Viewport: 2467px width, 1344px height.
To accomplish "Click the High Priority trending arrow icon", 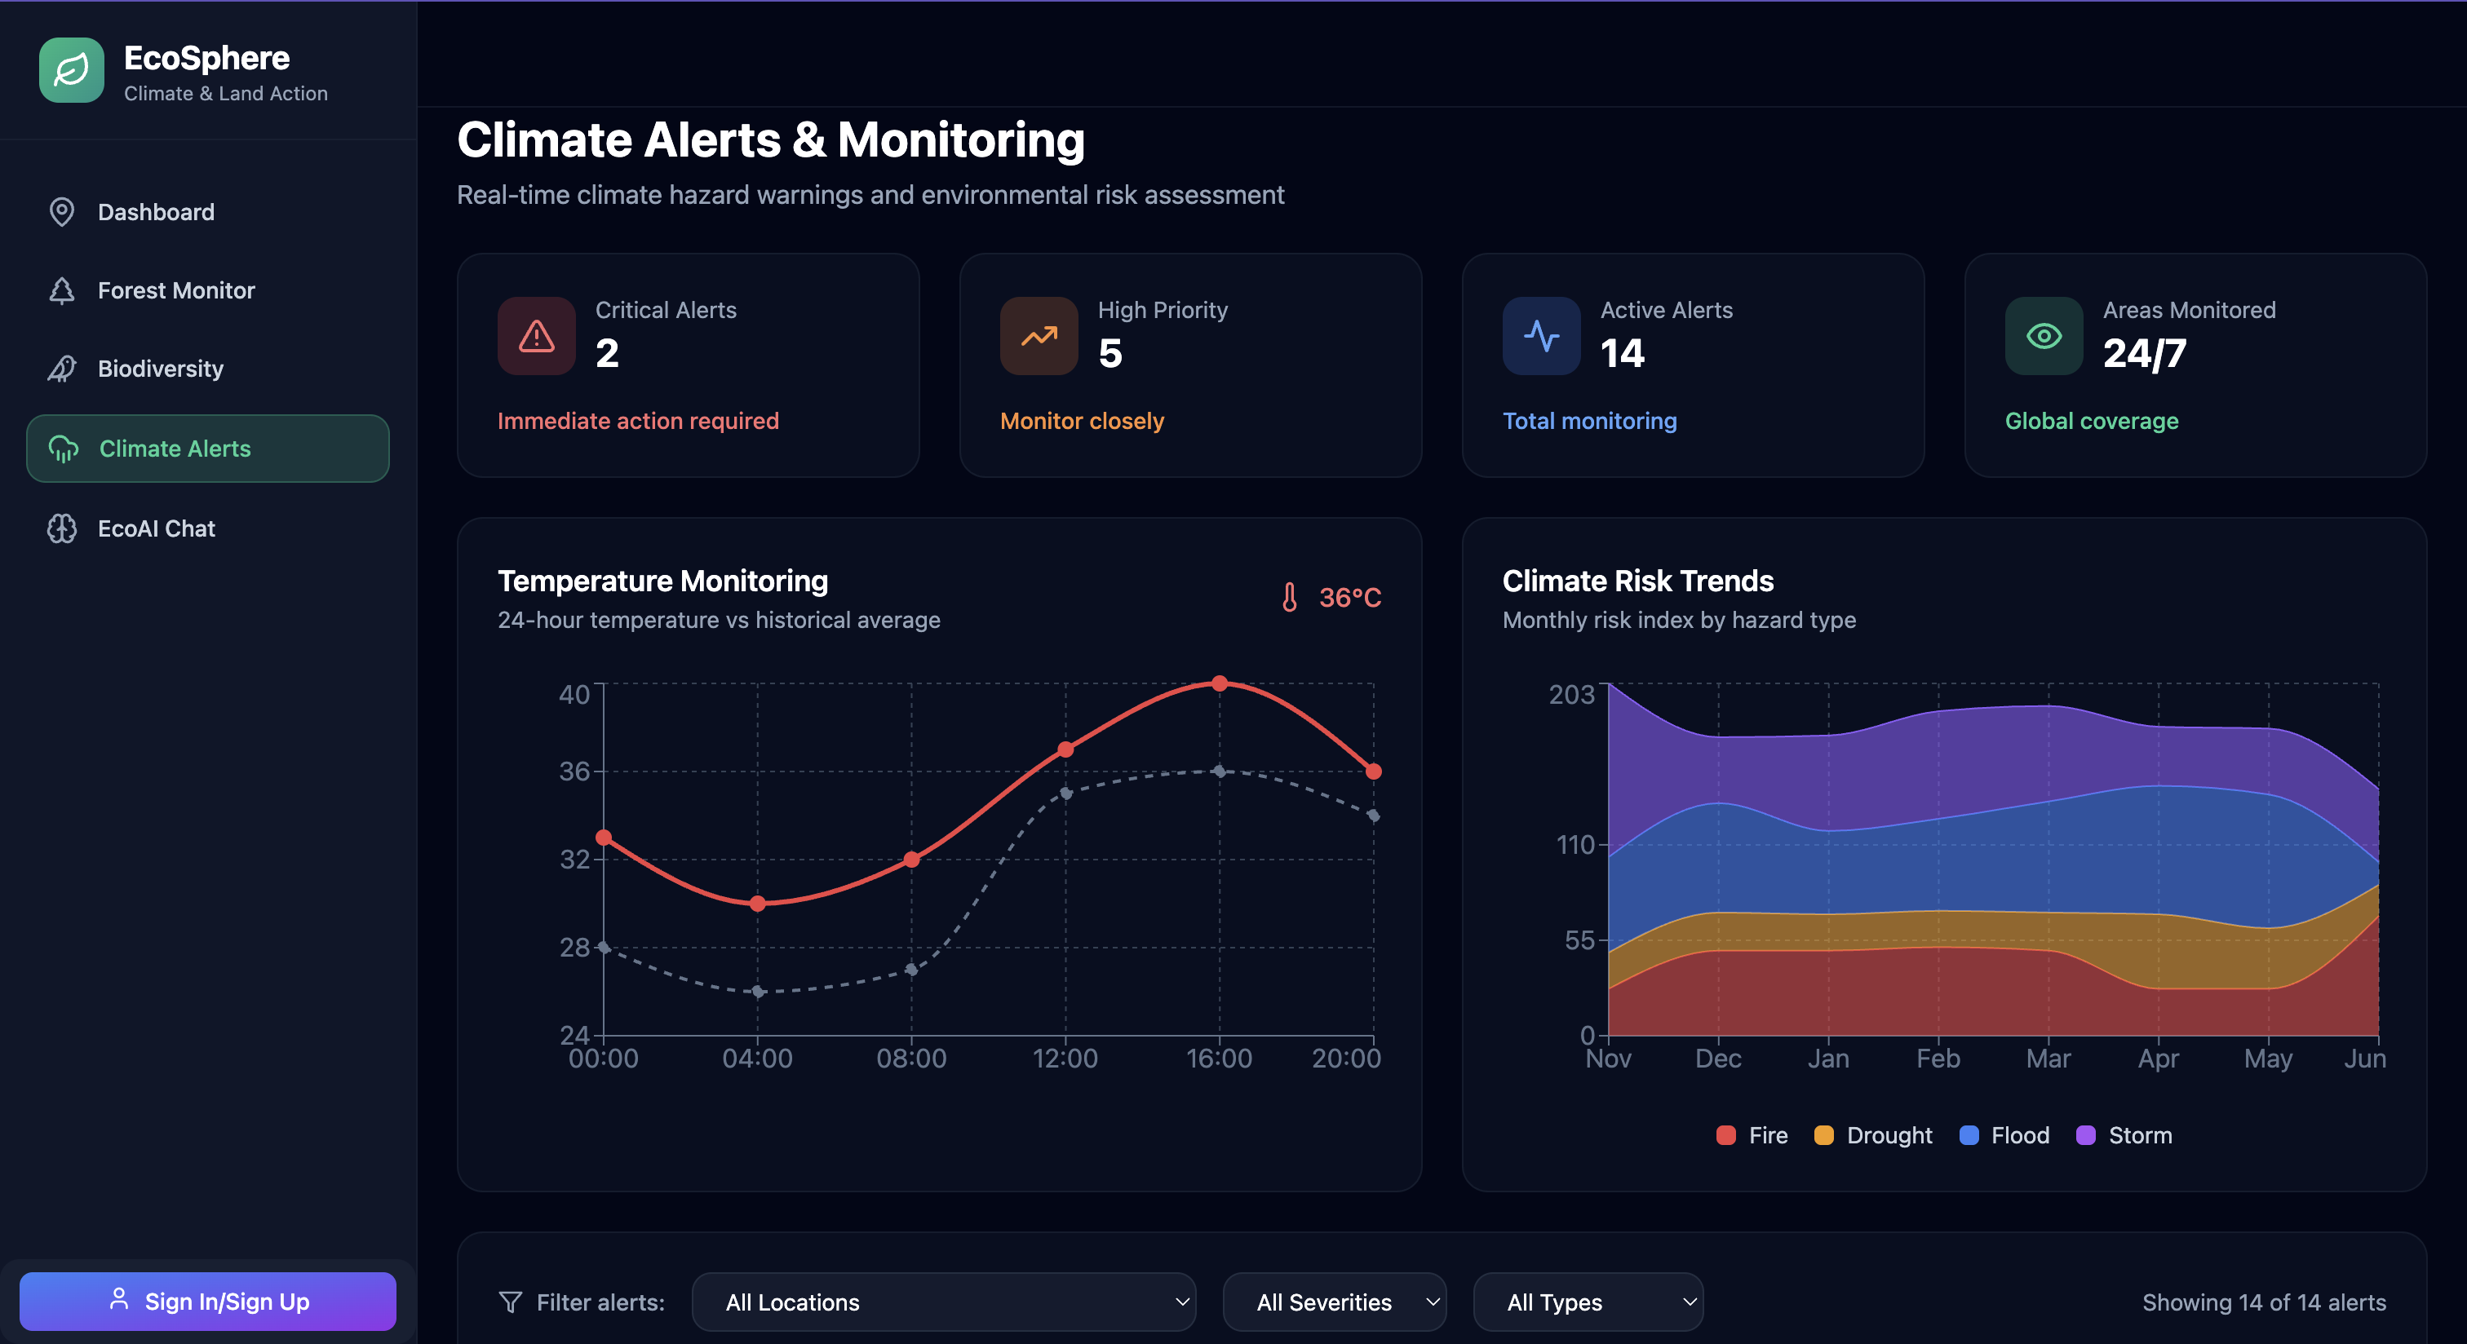I will pos(1039,336).
